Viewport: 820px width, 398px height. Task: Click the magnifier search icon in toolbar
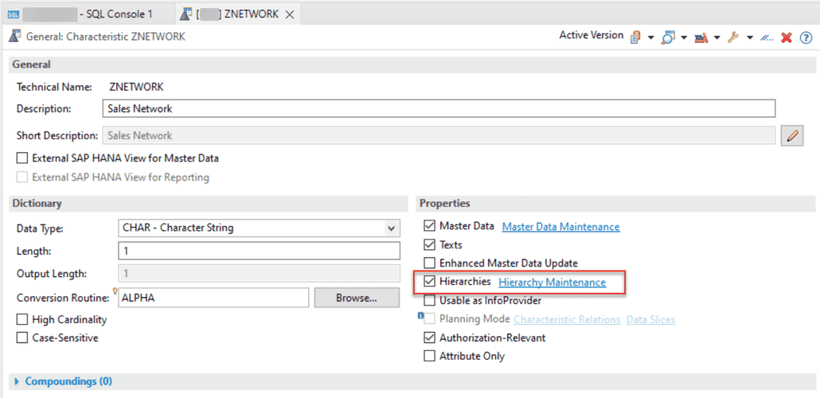pyautogui.click(x=667, y=37)
